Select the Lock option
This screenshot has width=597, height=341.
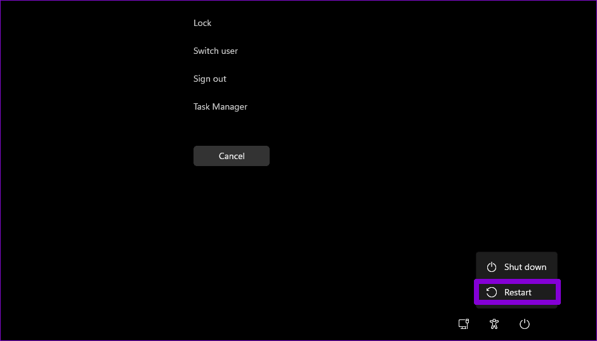coord(202,23)
